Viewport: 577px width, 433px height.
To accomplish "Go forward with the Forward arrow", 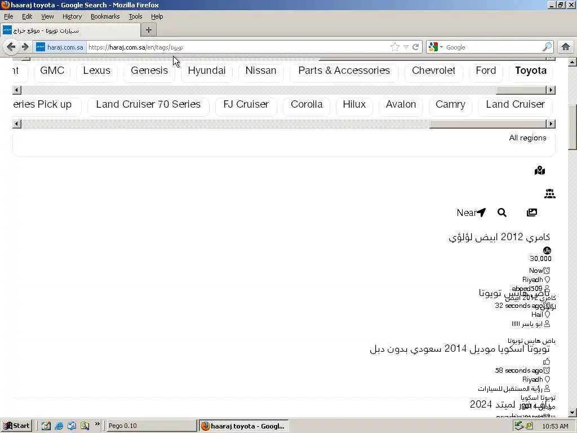I will pyautogui.click(x=25, y=47).
